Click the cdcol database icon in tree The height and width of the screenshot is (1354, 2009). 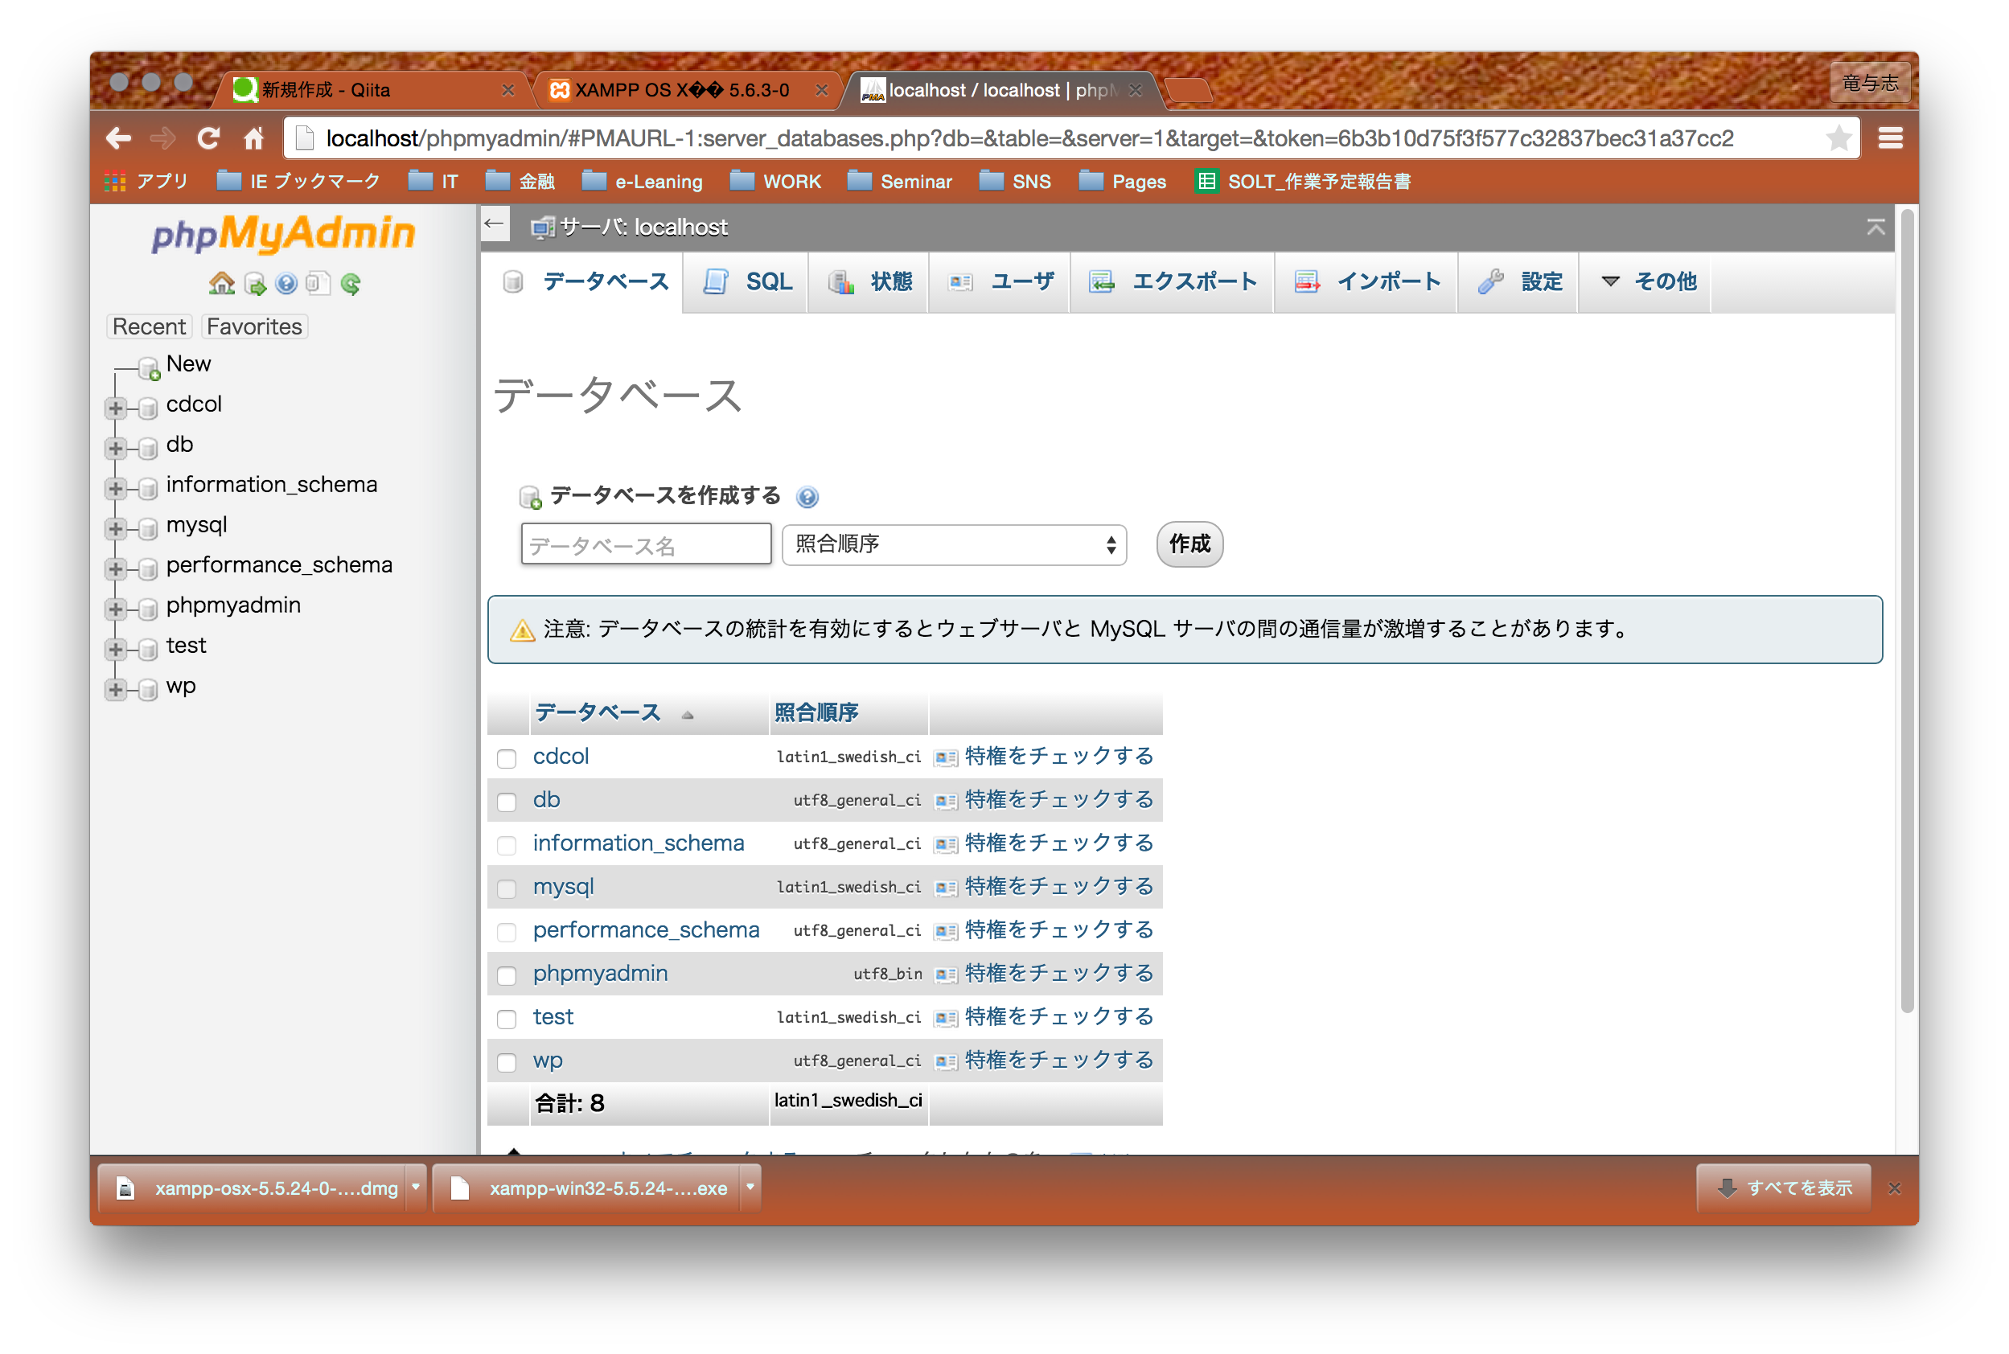coord(148,408)
